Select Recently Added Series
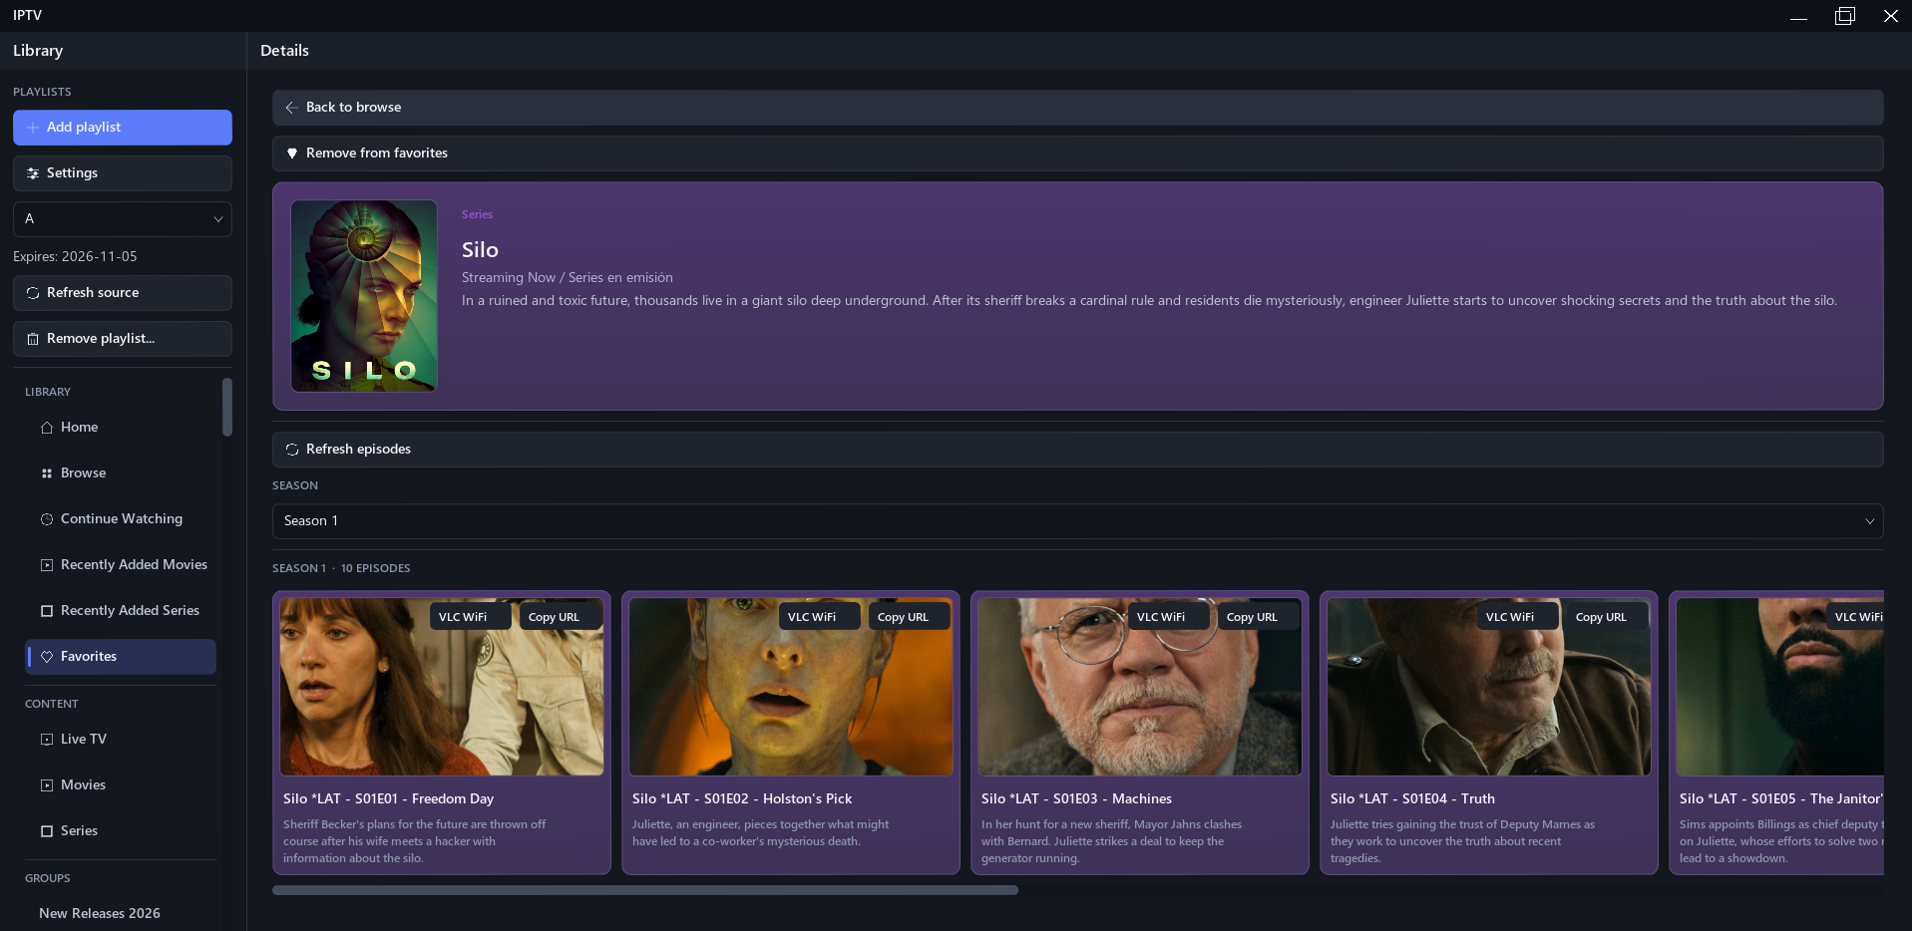This screenshot has width=1912, height=931. click(121, 611)
